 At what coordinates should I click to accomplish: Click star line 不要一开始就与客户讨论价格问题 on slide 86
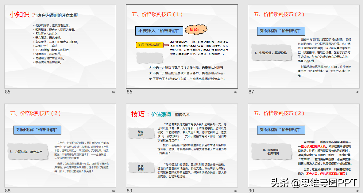tap(187, 67)
